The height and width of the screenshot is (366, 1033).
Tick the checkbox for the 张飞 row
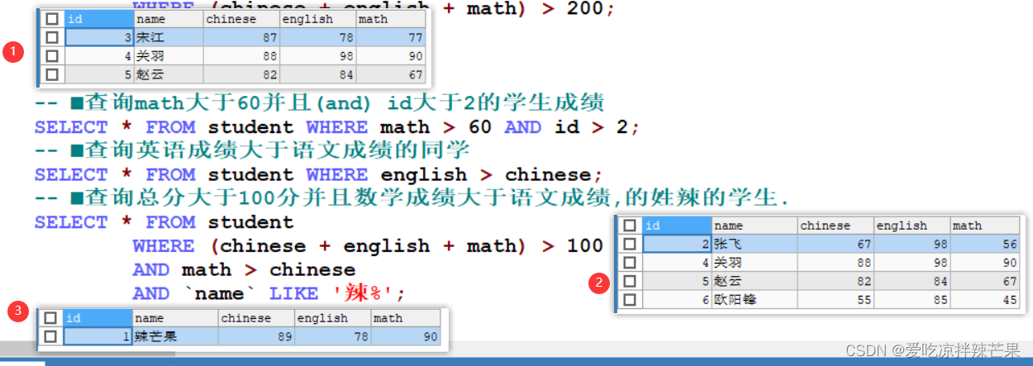point(630,244)
